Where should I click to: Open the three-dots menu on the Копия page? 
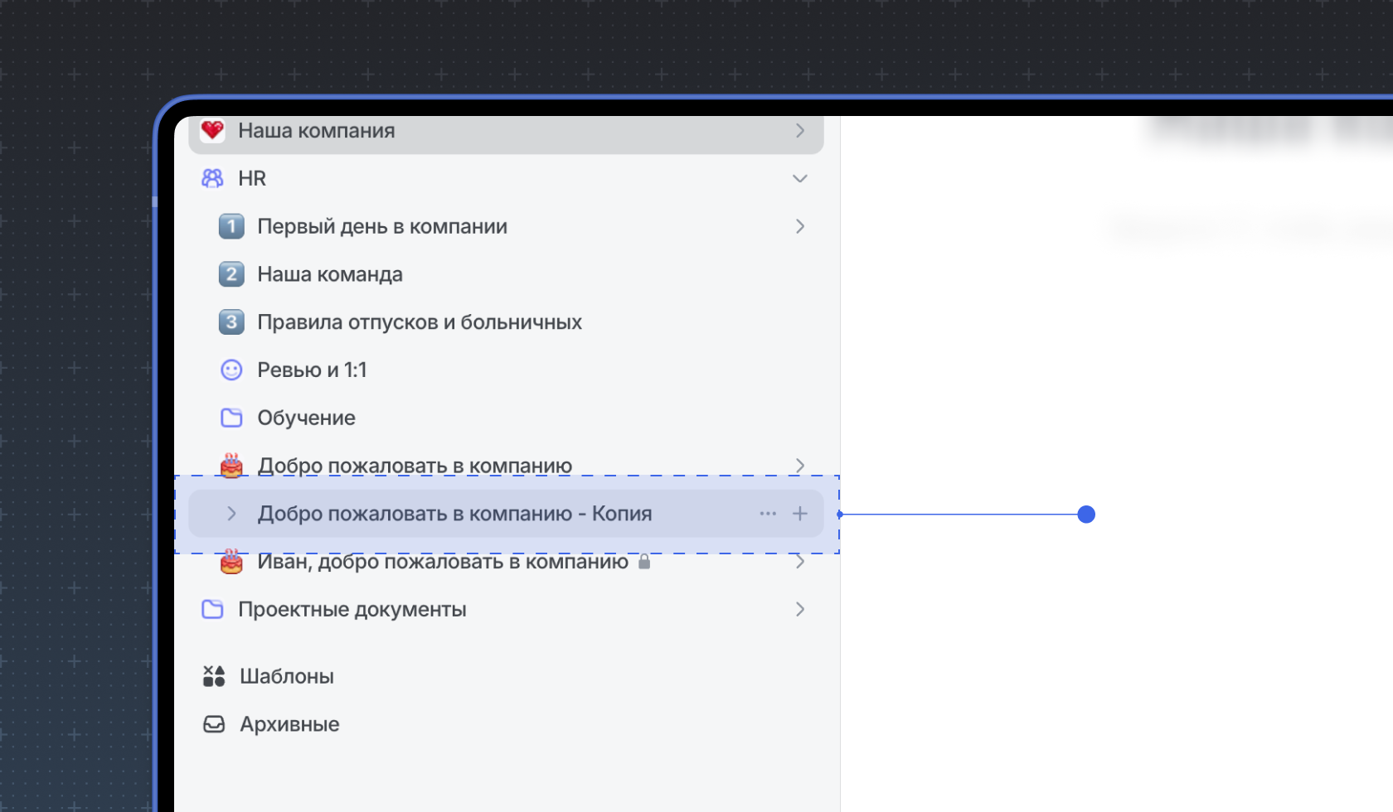click(768, 514)
